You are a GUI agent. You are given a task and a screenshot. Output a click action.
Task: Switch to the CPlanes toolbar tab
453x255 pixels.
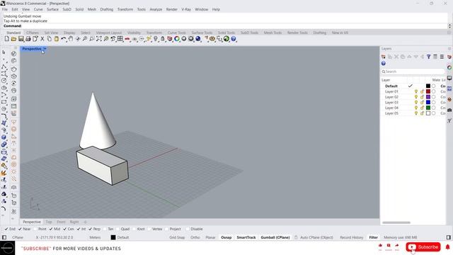33,33
